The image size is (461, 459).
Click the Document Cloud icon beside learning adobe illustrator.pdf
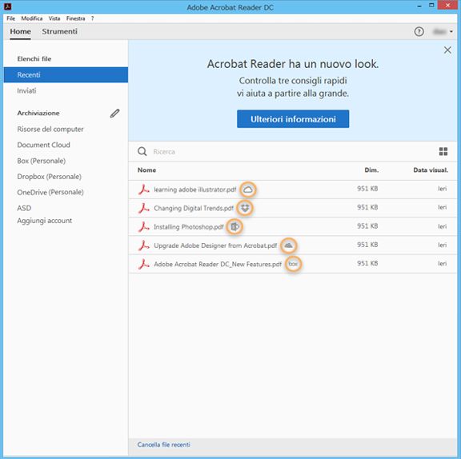click(248, 190)
